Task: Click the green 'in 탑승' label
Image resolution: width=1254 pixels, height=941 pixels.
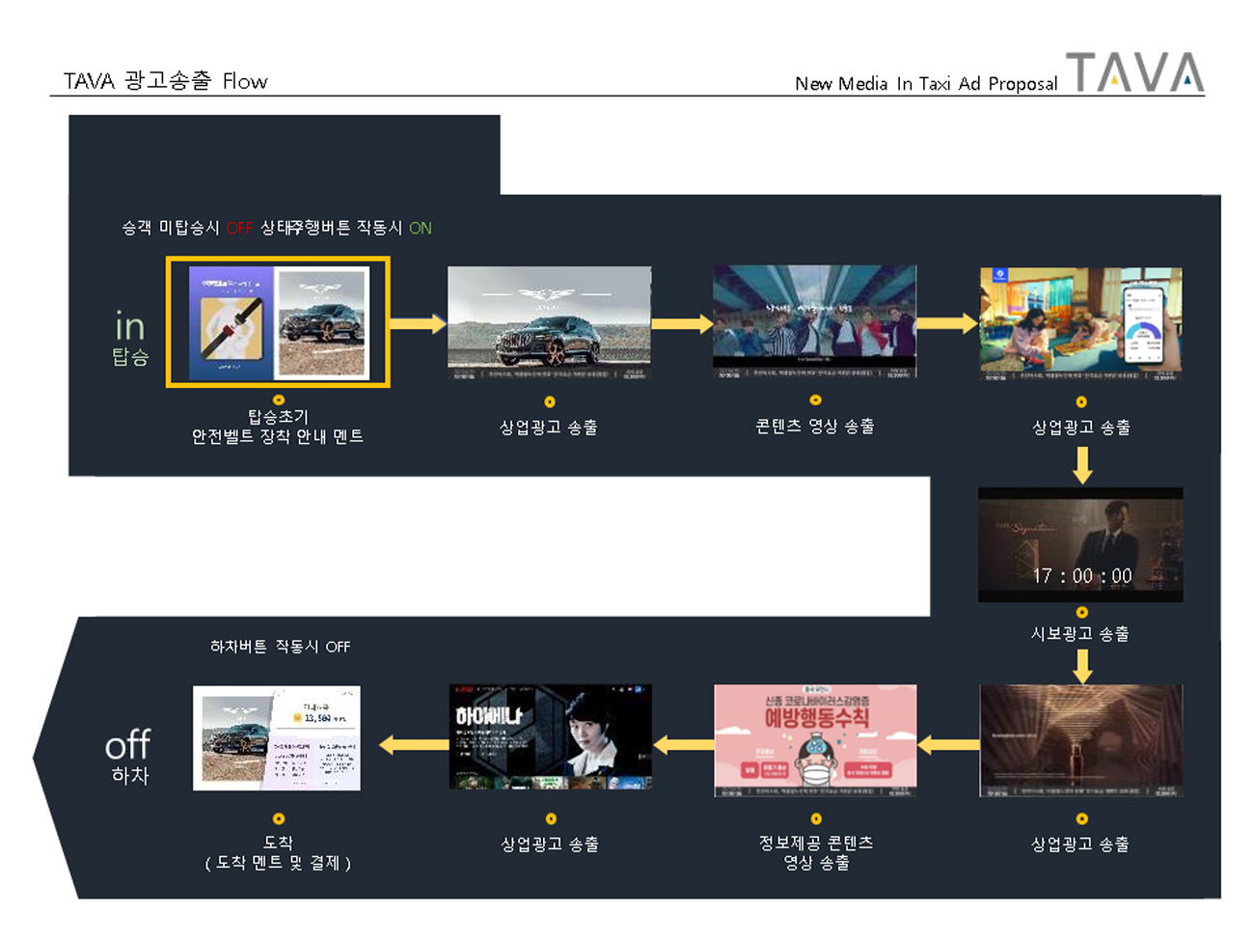Action: click(130, 338)
